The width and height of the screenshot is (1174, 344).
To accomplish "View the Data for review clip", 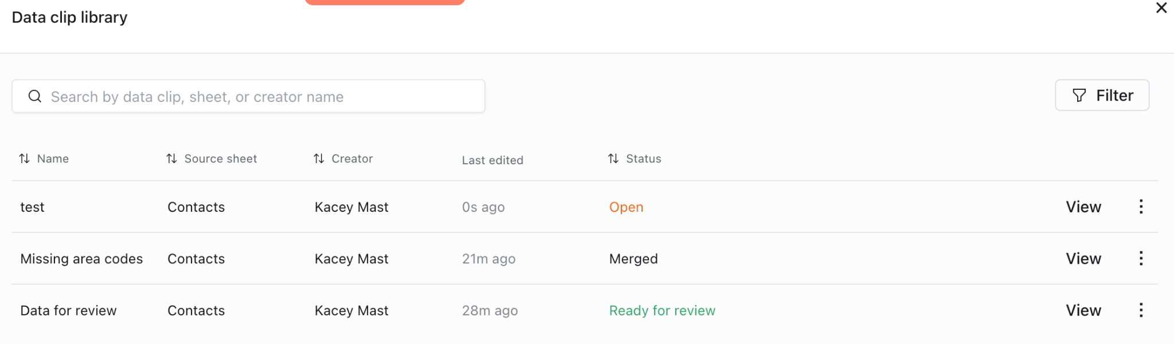I will tap(1083, 310).
